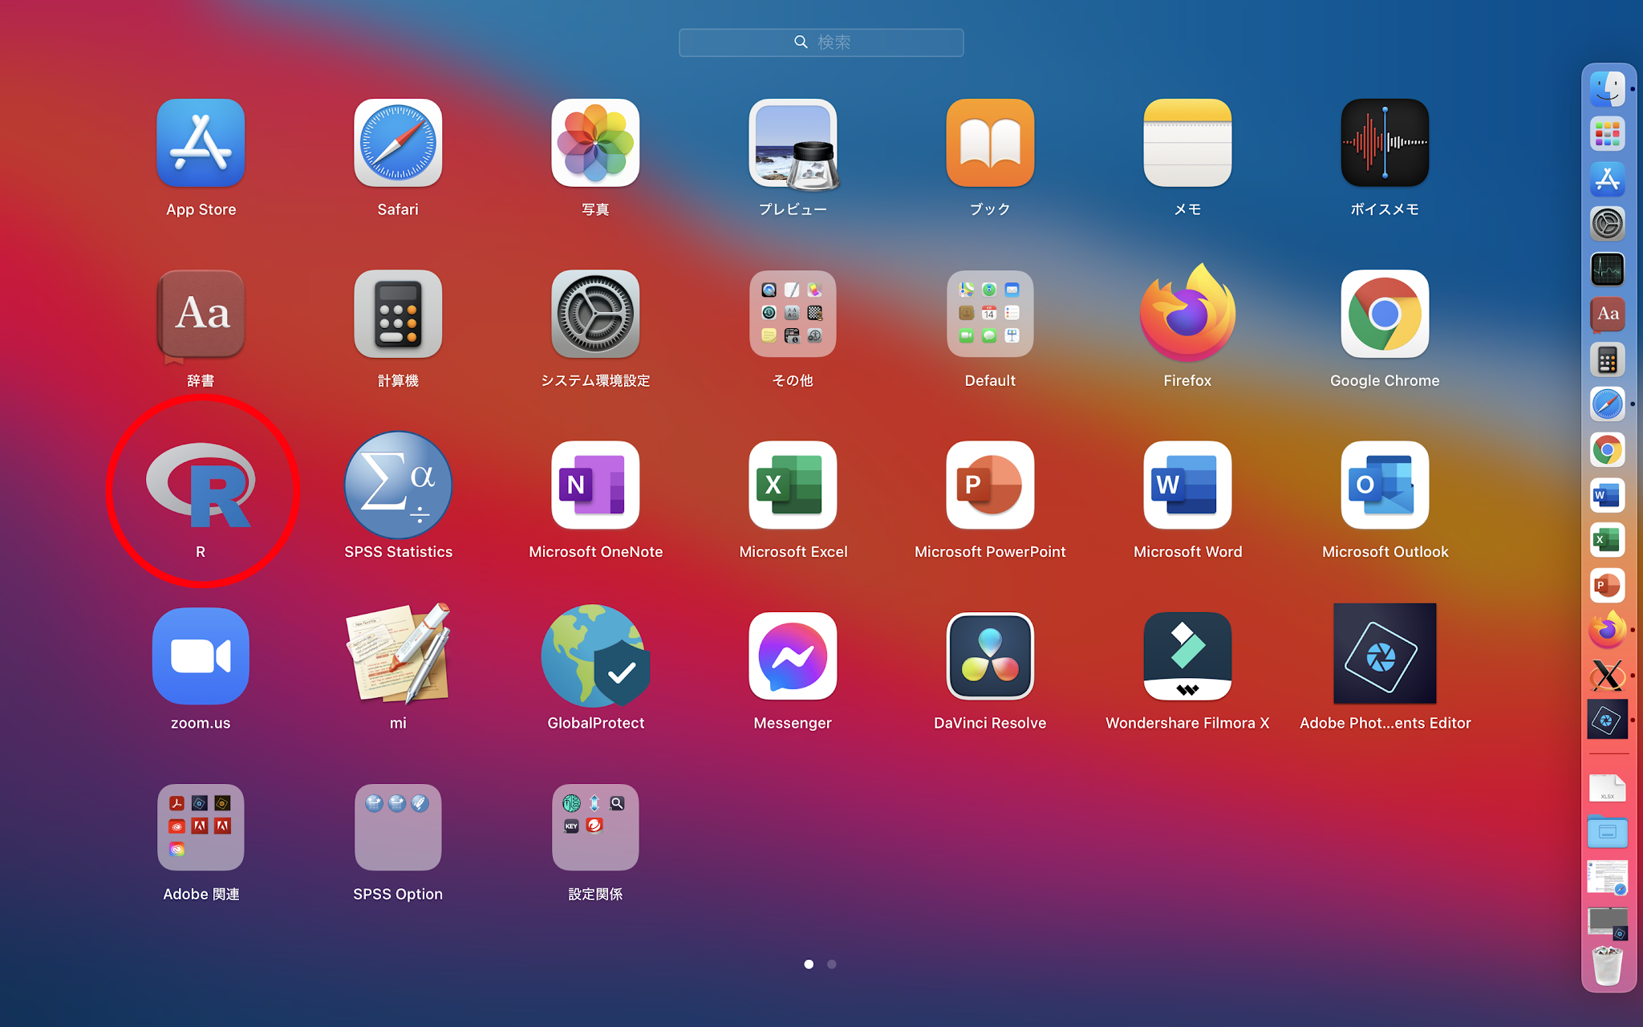Open the システム環境設定 settings app
Viewport: 1643px width, 1027px height.
tap(594, 314)
